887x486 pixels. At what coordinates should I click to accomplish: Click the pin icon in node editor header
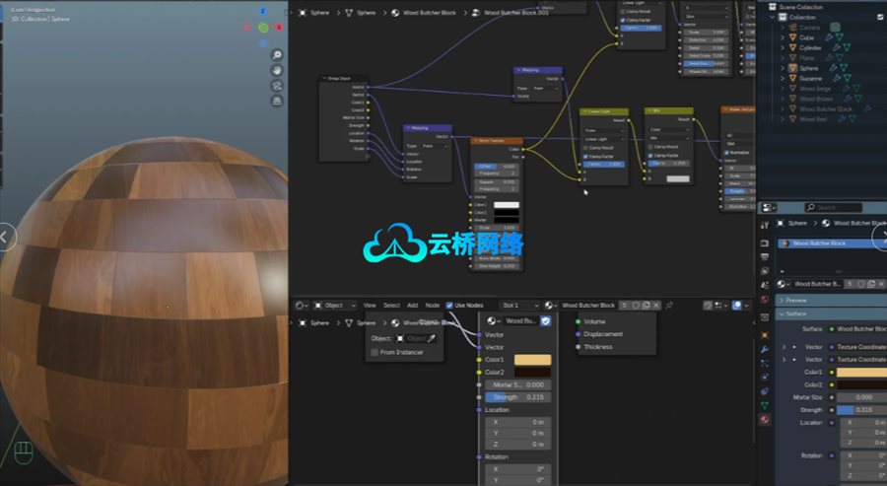click(670, 306)
